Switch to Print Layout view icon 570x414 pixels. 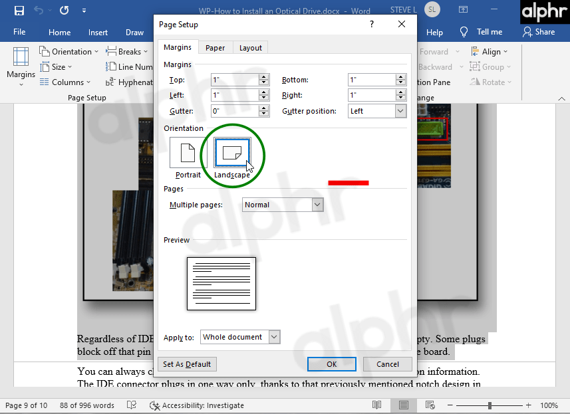(403, 405)
